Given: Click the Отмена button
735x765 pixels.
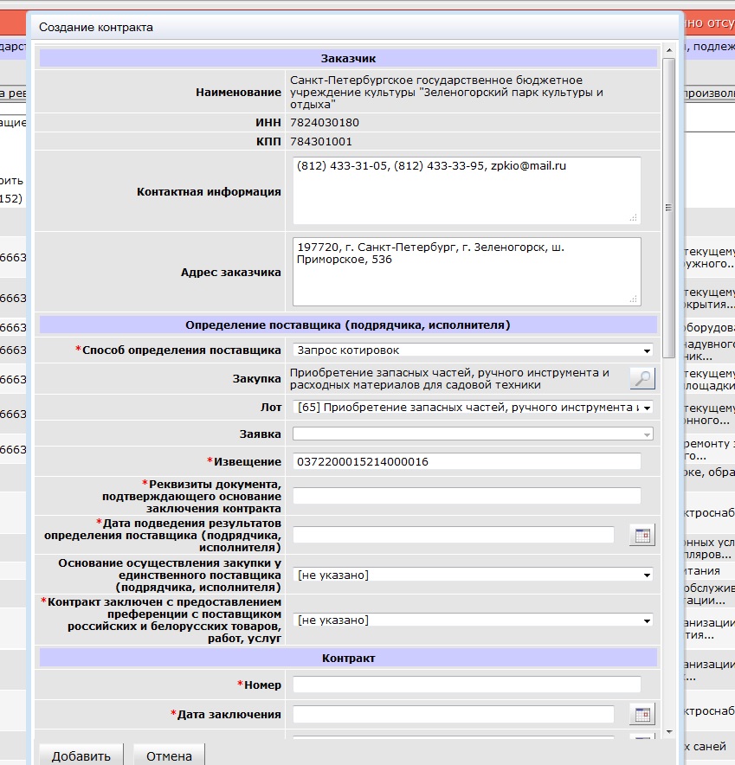Looking at the screenshot, I should pos(169,755).
